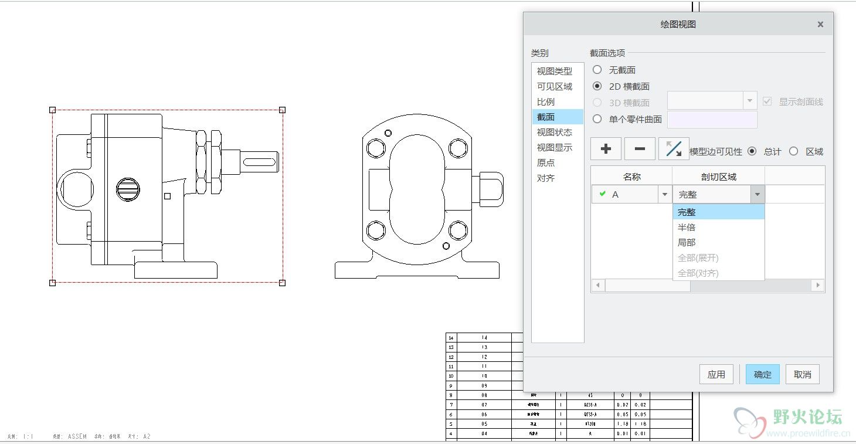Image resolution: width=856 pixels, height=444 pixels.
Task: Toggle the 显示剖面线 checkbox
Action: coord(767,101)
